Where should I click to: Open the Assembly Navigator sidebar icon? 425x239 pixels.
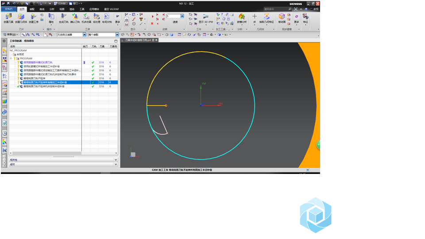click(x=4, y=50)
